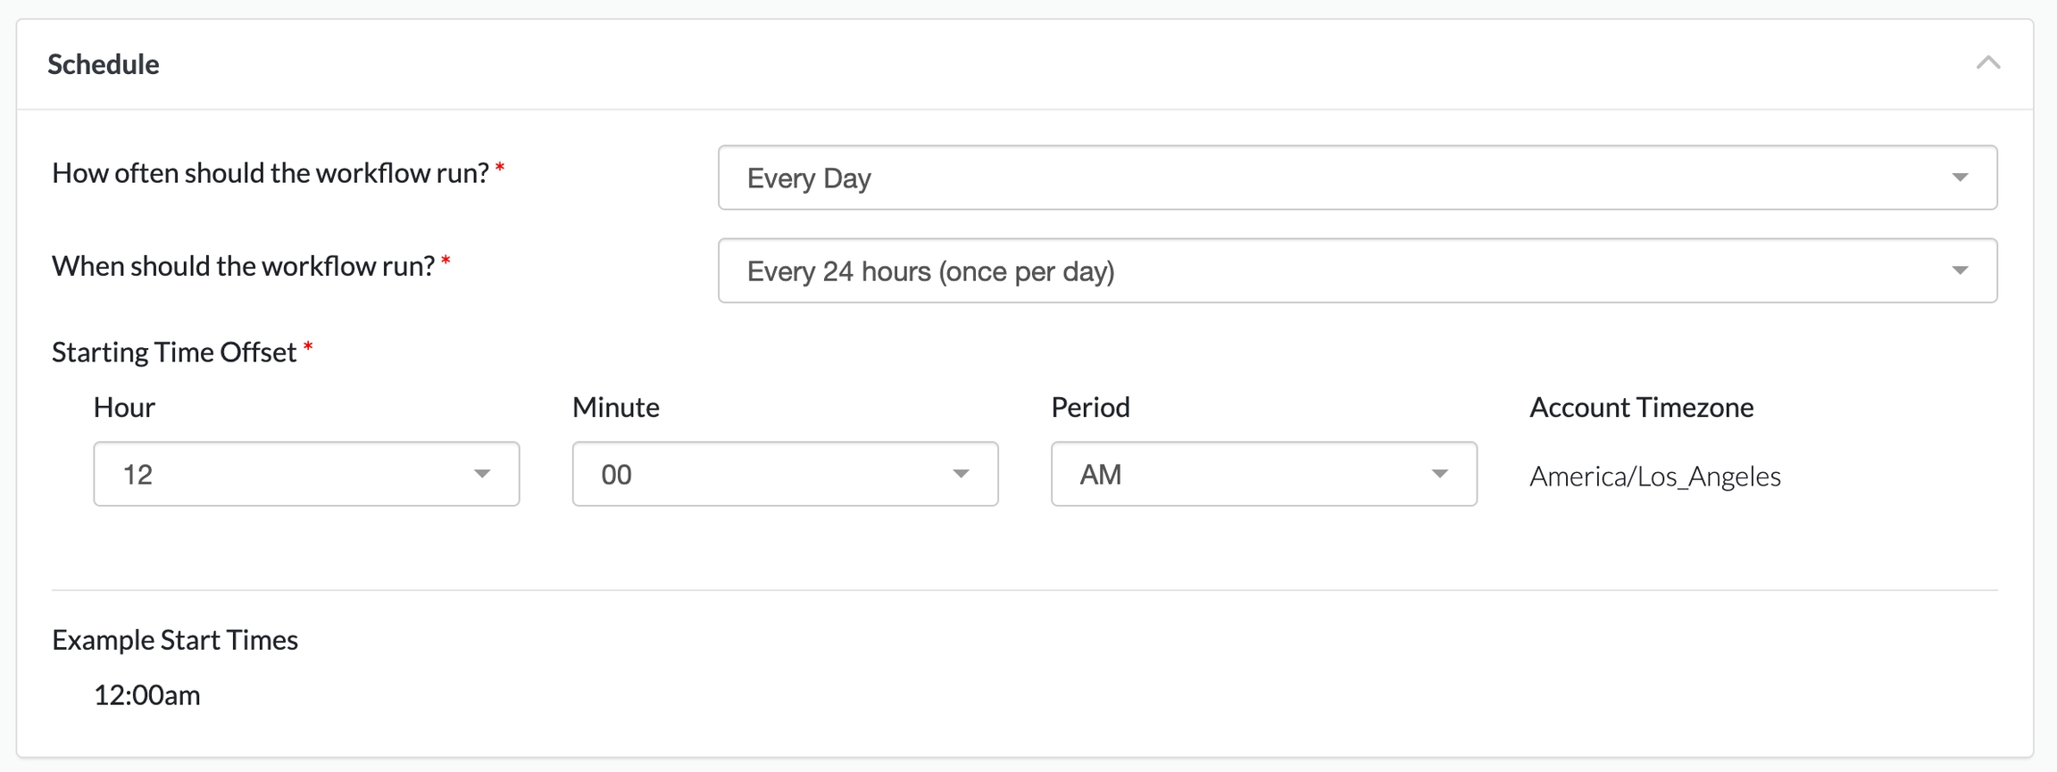Click the "How often should the workflow run?" label
This screenshot has height=772, width=2057.
[271, 173]
